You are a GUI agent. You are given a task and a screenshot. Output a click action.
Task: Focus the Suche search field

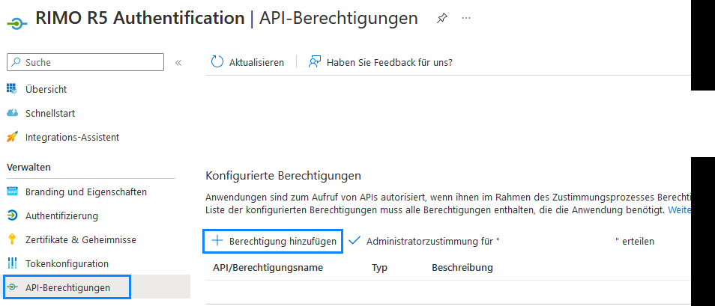85,62
